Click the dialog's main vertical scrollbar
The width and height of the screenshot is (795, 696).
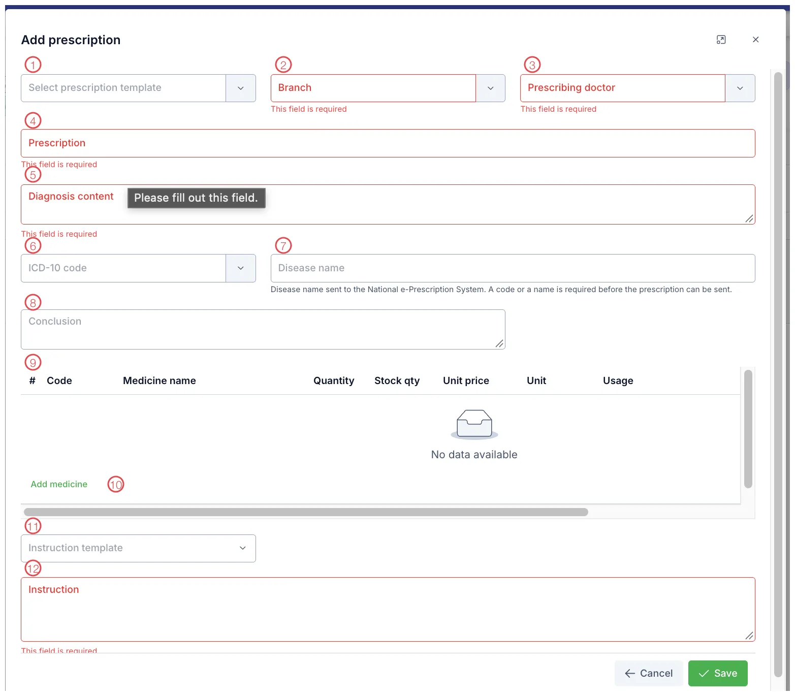pos(778,374)
